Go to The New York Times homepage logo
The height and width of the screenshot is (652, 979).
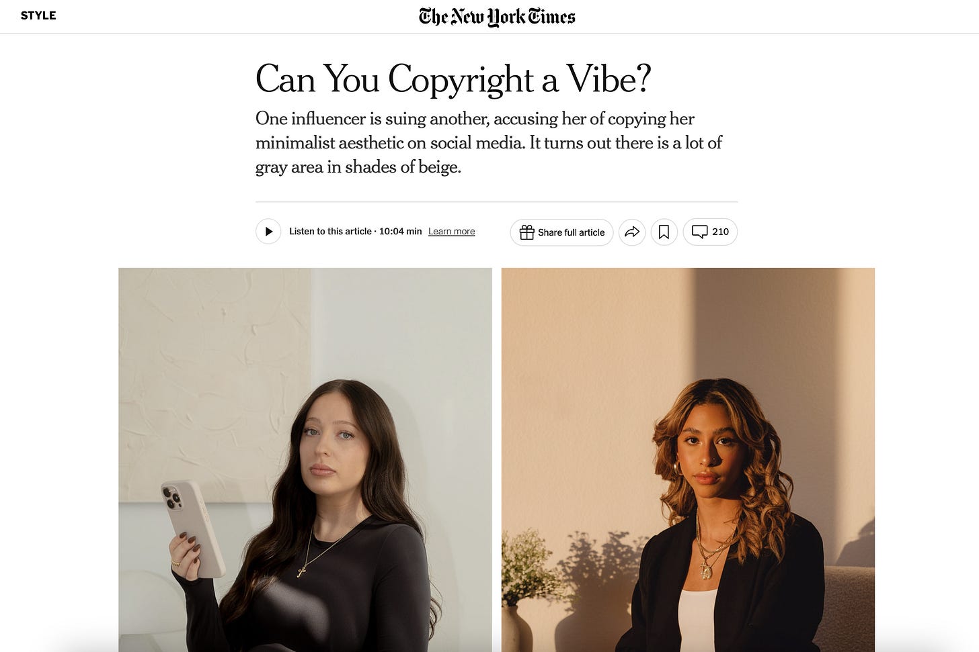(497, 16)
